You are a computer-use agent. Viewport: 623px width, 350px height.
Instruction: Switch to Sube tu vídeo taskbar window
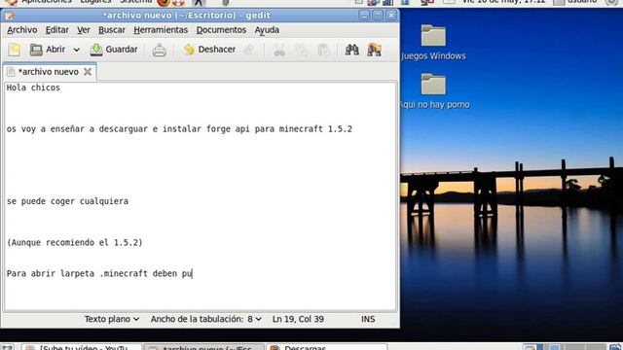pos(81,347)
